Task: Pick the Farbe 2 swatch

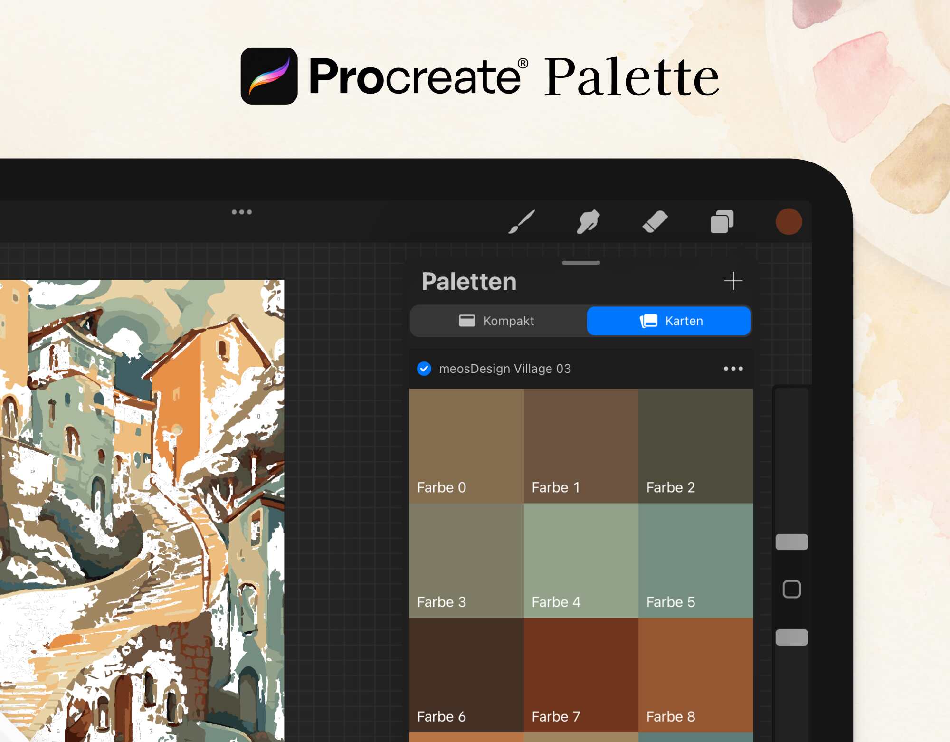Action: [695, 446]
